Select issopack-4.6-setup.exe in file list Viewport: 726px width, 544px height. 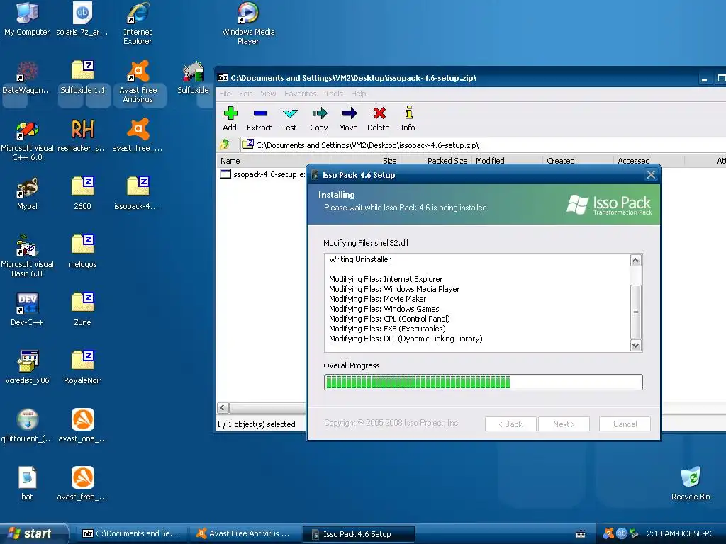(x=263, y=174)
